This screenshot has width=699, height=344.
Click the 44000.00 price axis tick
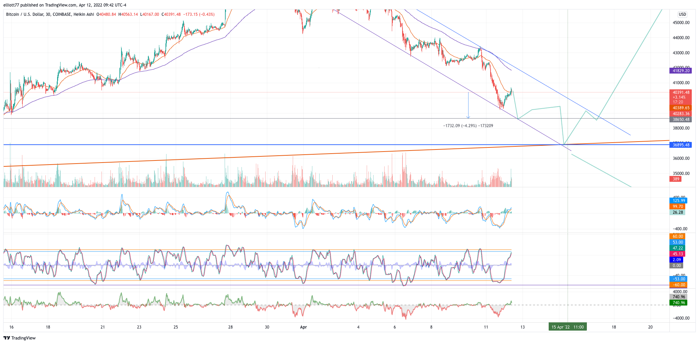pyautogui.click(x=681, y=38)
